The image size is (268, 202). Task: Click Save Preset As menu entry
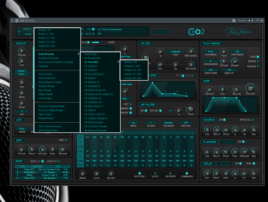[x=57, y=78]
